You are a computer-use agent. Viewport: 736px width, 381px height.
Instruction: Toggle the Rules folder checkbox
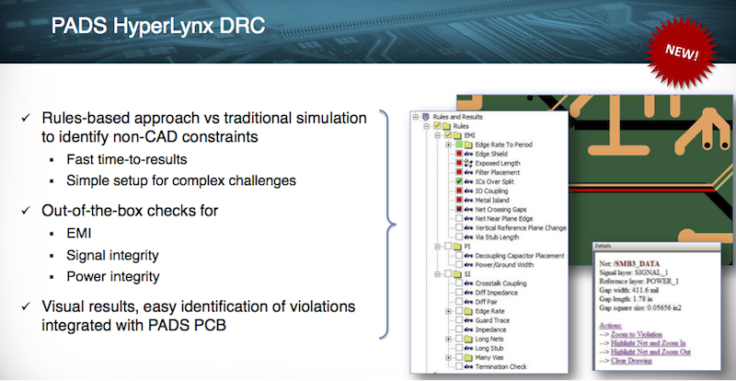pyautogui.click(x=436, y=126)
